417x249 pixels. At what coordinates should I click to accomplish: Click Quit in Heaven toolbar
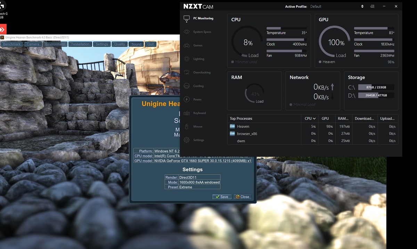click(x=150, y=44)
